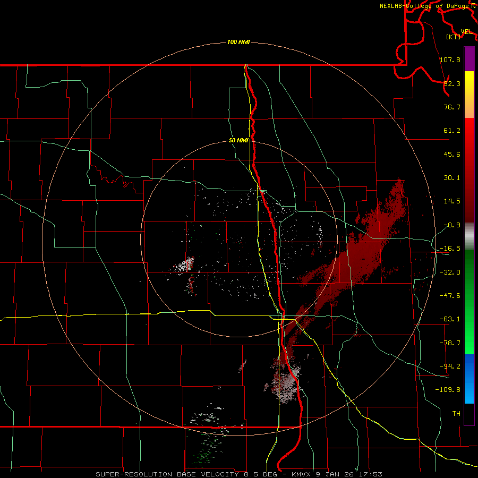This screenshot has width=478, height=478.
Task: Click the blue segment of the velocity color bar
Action: 469,379
